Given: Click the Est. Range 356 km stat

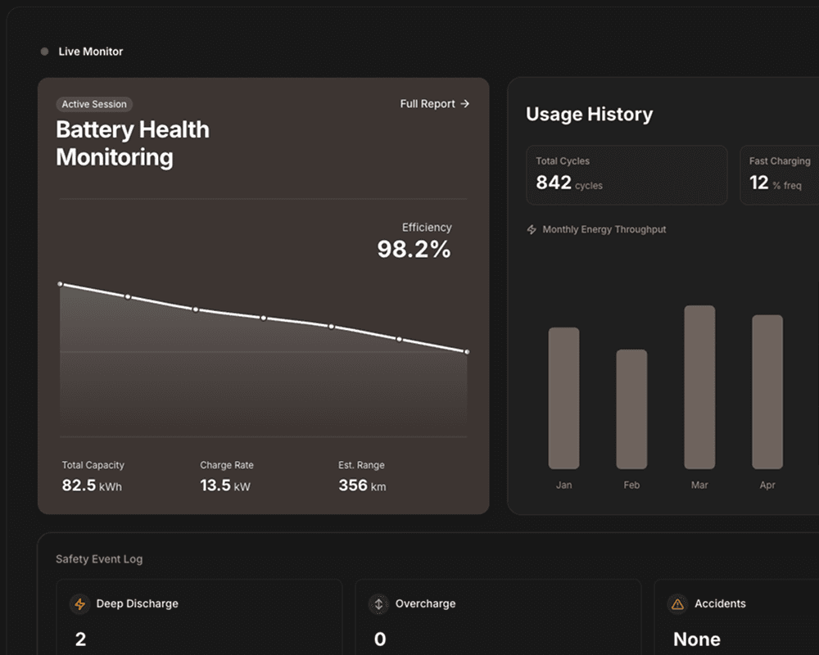Looking at the screenshot, I should click(362, 477).
